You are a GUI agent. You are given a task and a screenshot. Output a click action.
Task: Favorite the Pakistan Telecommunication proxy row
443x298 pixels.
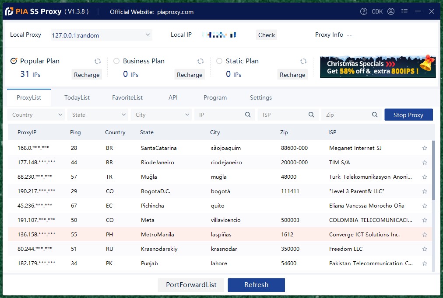tap(425, 263)
